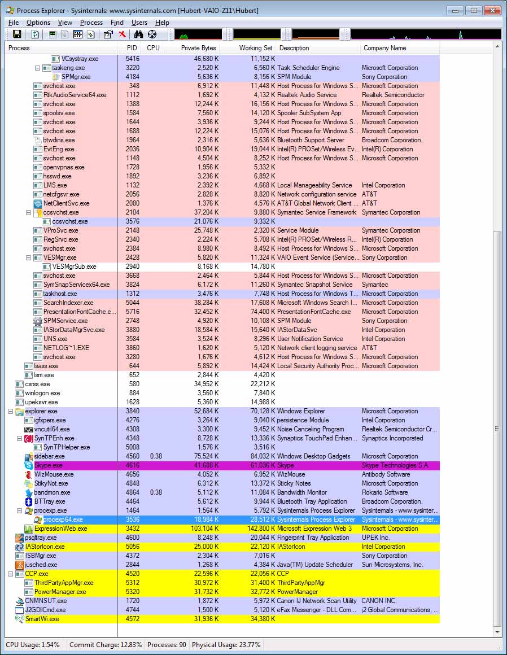Click the psqltray.exe fingerprint icon
Viewport: 507px width, 655px height.
[x=20, y=538]
